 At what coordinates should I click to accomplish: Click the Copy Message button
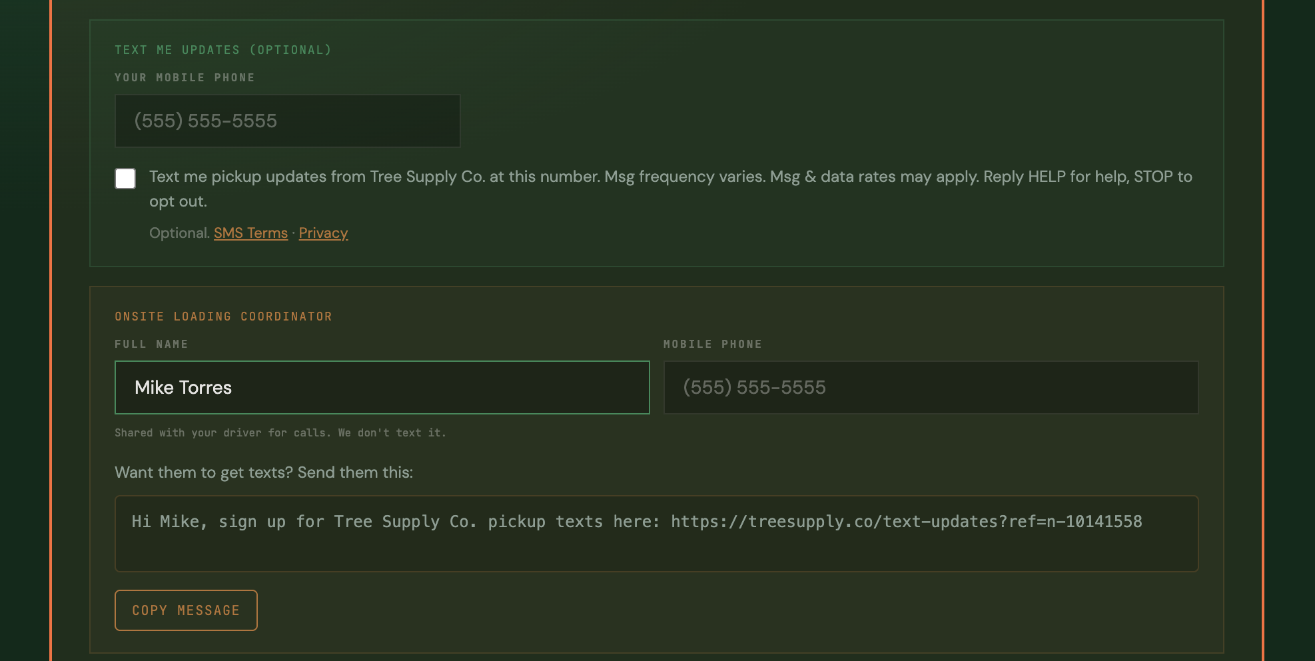tap(186, 610)
